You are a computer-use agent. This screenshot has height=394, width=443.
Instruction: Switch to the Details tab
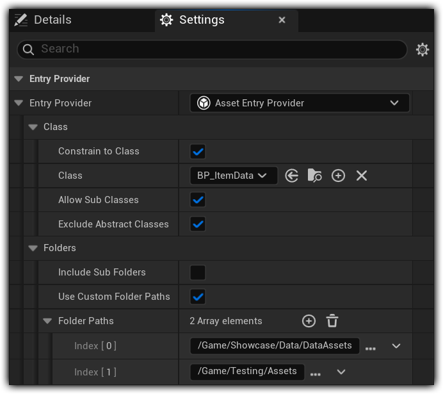[x=44, y=20]
